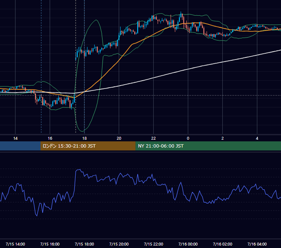Select the ロンドン 15:30-21:00 JST session bar

pyautogui.click(x=88, y=146)
